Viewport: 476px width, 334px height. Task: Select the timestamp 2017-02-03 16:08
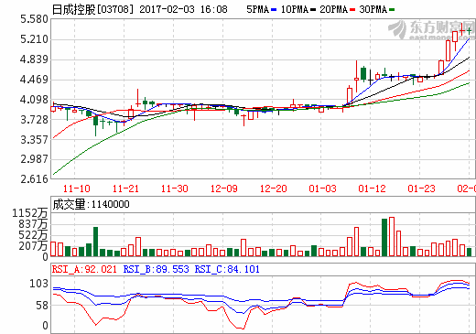pos(183,9)
